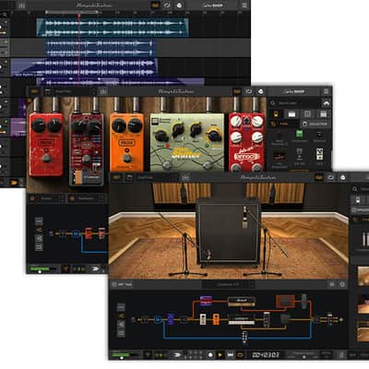Image resolution: width=369 pixels, height=369 pixels.
Task: Click the folder icon in pedal window top bar
Action: 47,91
